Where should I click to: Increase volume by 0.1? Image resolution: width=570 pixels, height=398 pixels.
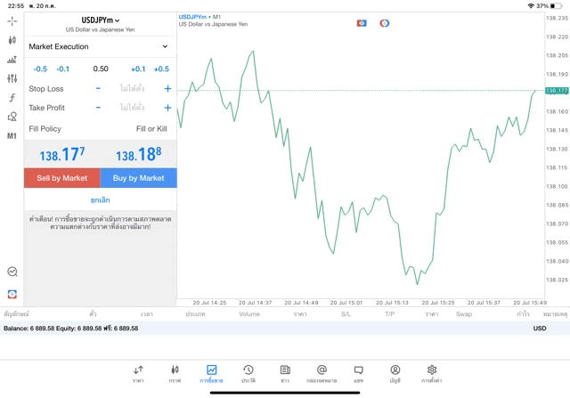coord(138,69)
